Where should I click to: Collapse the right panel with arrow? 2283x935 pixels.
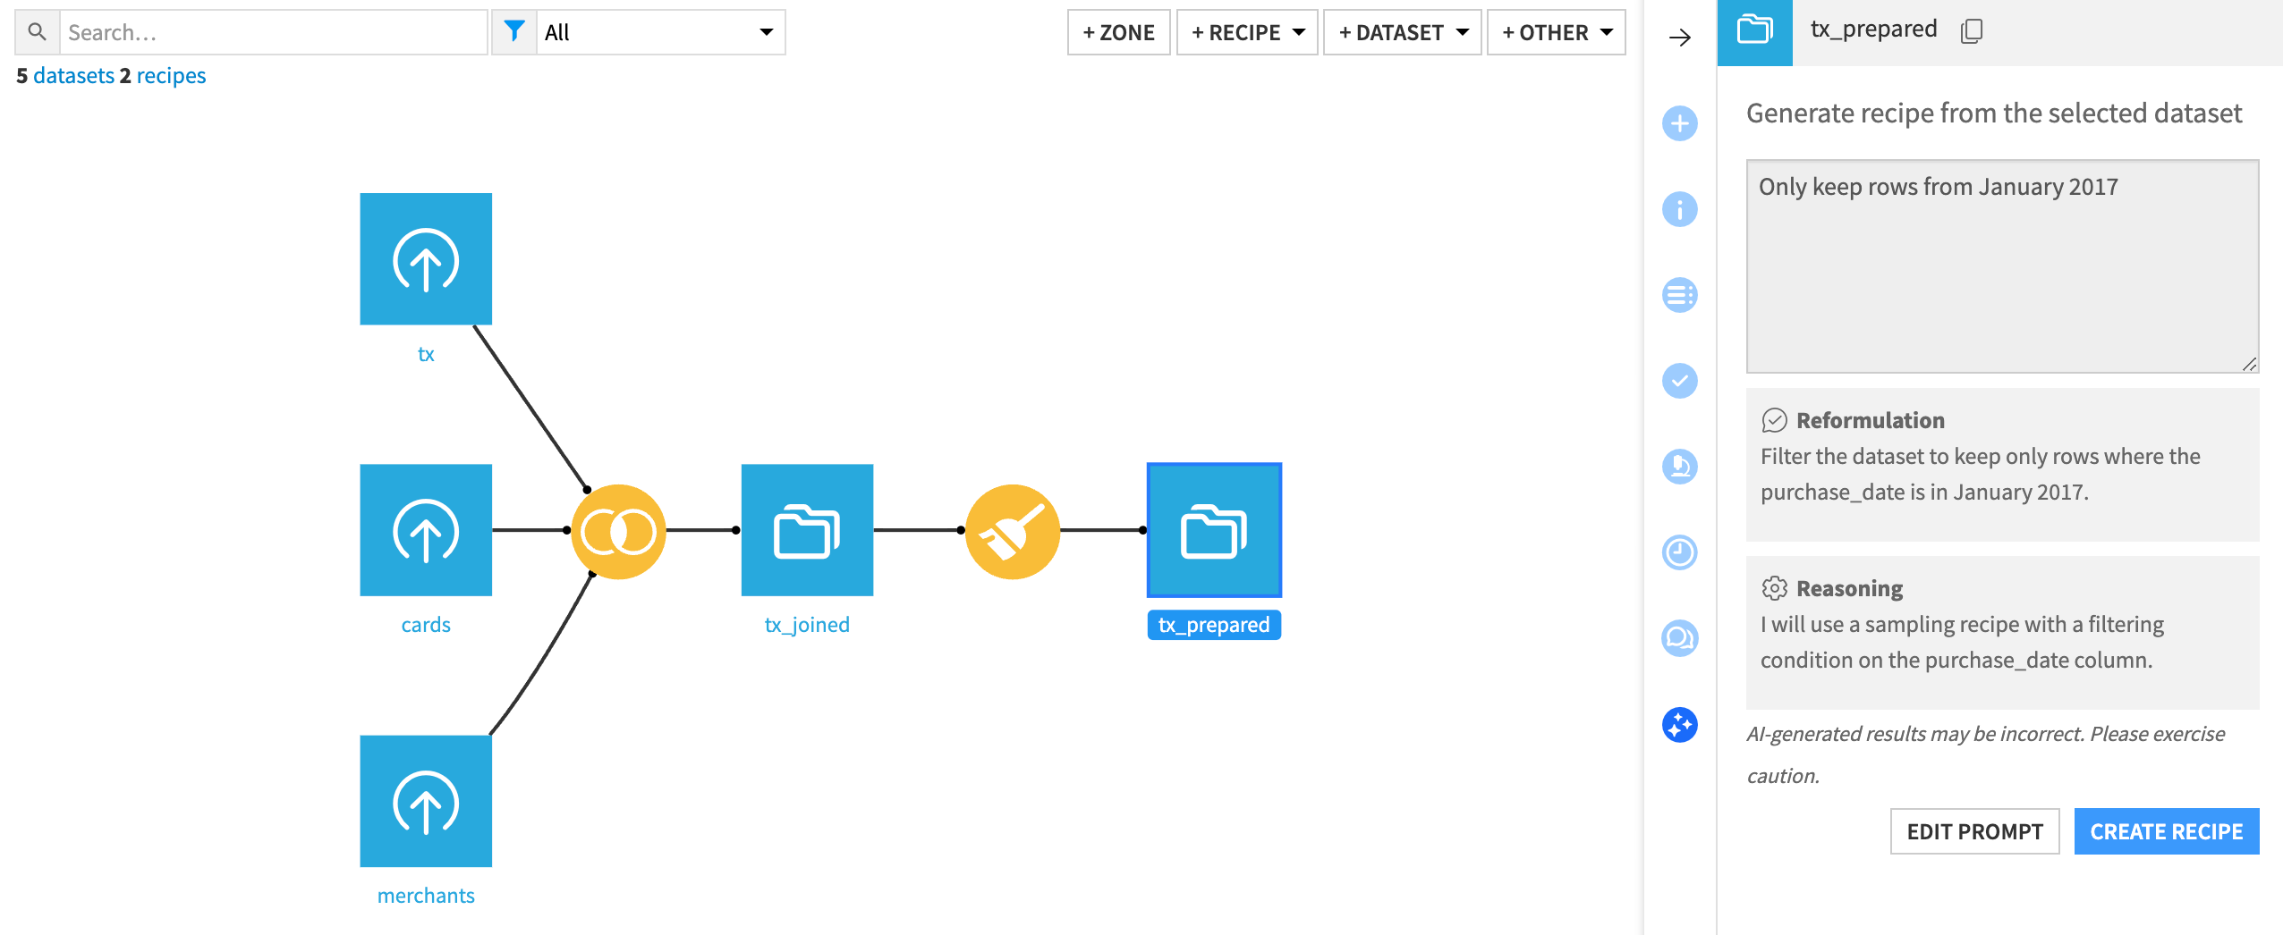[x=1679, y=38]
